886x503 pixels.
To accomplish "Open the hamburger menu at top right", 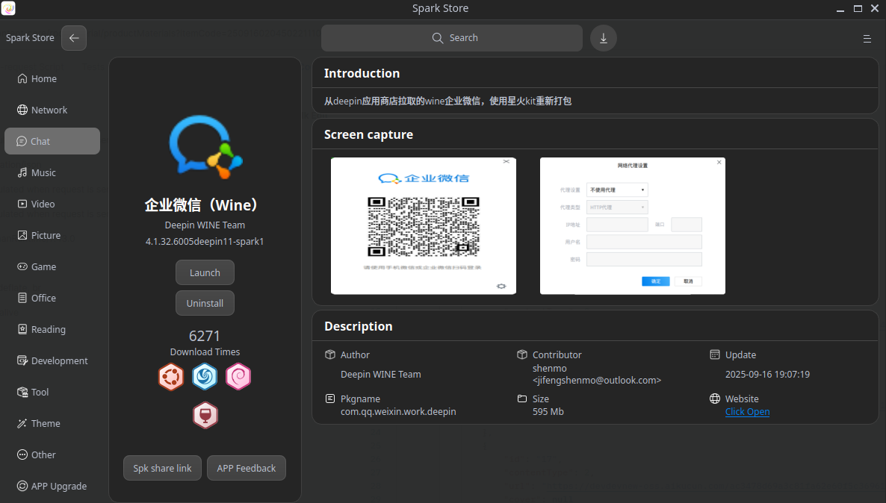I will pos(867,38).
